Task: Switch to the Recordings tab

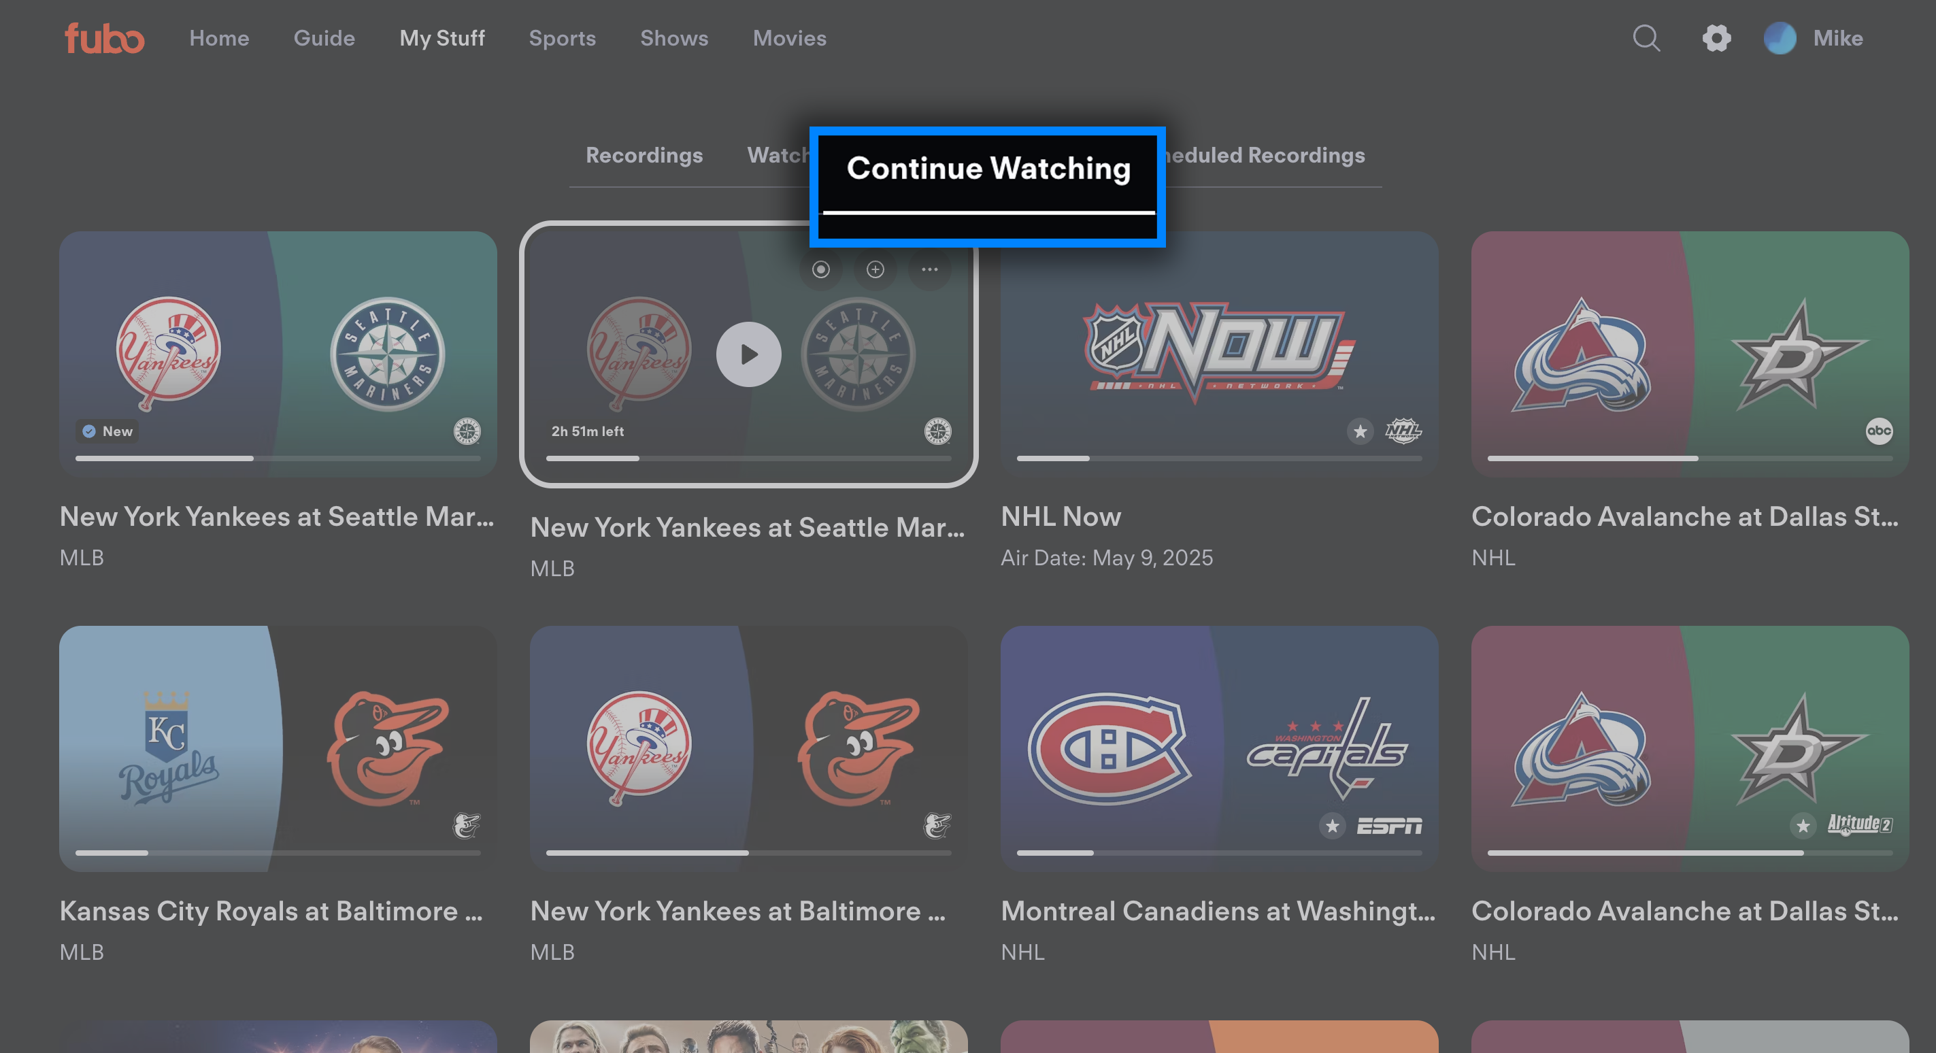Action: pos(644,156)
